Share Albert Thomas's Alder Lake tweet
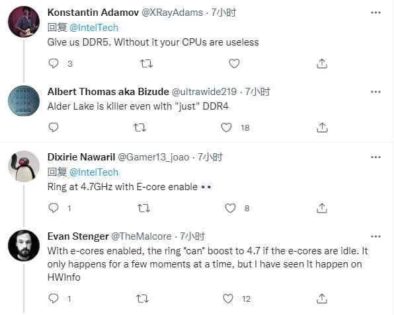 [322, 127]
